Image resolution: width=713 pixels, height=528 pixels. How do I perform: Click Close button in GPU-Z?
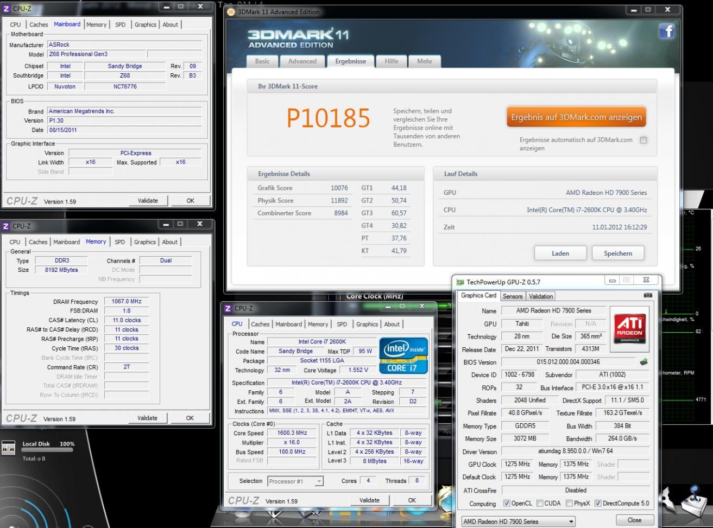(x=634, y=520)
